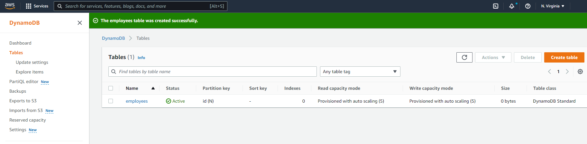
Task: Click the Status column header
Action: pyautogui.click(x=173, y=88)
